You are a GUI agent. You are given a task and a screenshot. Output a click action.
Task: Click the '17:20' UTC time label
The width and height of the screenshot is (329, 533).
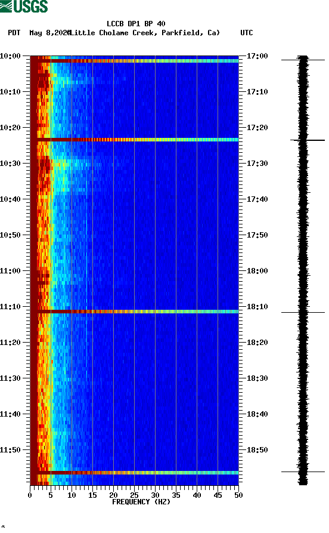[257, 128]
